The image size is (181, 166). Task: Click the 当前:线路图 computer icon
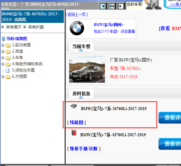tap(3, 39)
